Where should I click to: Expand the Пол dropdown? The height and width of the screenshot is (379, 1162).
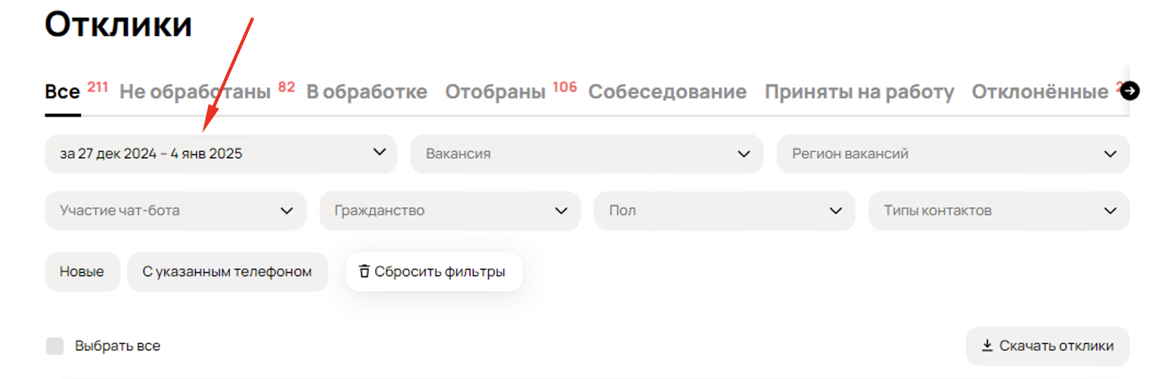[724, 211]
